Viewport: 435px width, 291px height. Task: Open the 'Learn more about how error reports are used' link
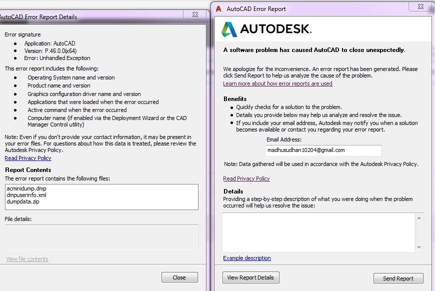tap(277, 83)
